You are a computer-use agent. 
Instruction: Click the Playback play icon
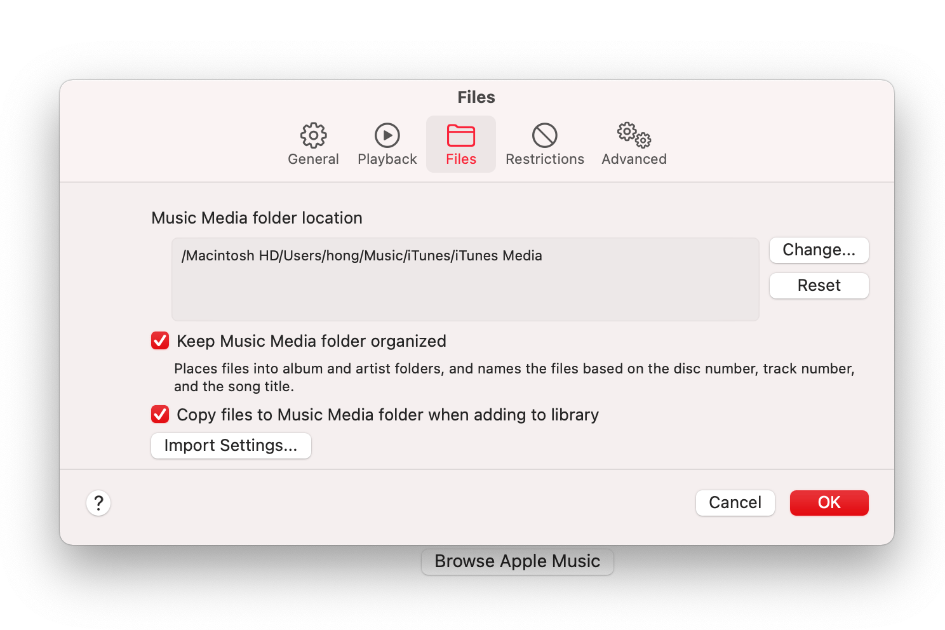387,135
